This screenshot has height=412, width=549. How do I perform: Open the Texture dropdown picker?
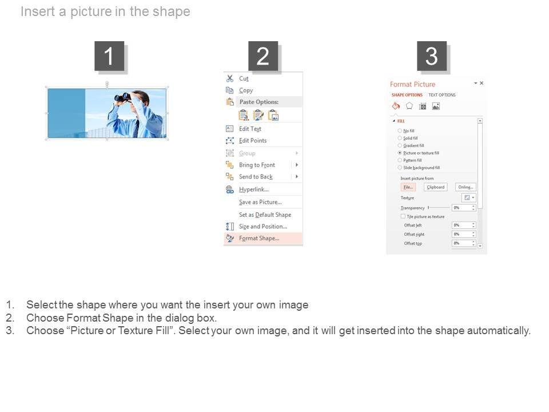tap(468, 197)
